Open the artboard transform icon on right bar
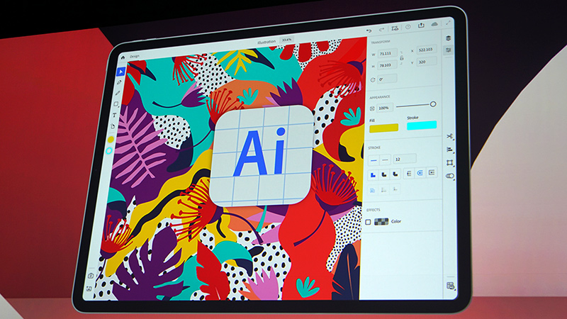The image size is (567, 319). tap(449, 162)
